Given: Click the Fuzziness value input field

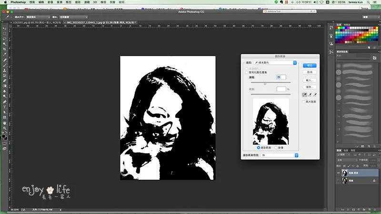Looking at the screenshot, I should coord(281,77).
